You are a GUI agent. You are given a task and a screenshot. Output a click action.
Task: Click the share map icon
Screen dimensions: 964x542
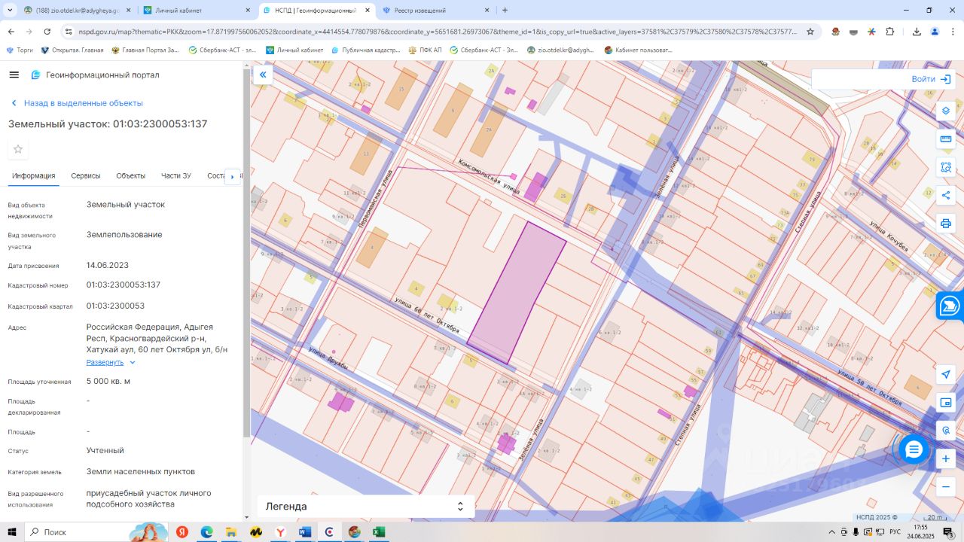click(x=946, y=196)
